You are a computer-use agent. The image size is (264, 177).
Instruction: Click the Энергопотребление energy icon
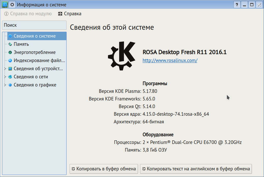[x=10, y=52]
